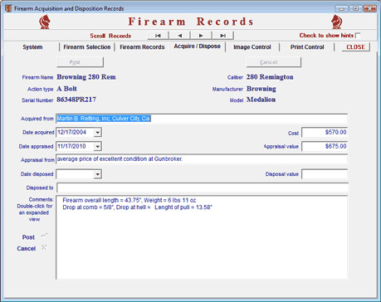Screen dimensions: 381x302
Task: Click the red CLOSE button
Action: (355, 47)
